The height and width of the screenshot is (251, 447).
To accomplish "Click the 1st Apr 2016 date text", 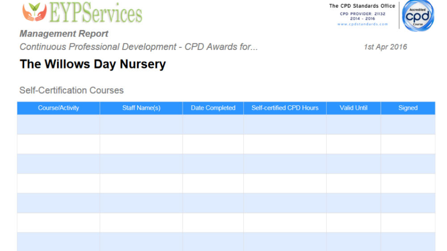I will [385, 47].
